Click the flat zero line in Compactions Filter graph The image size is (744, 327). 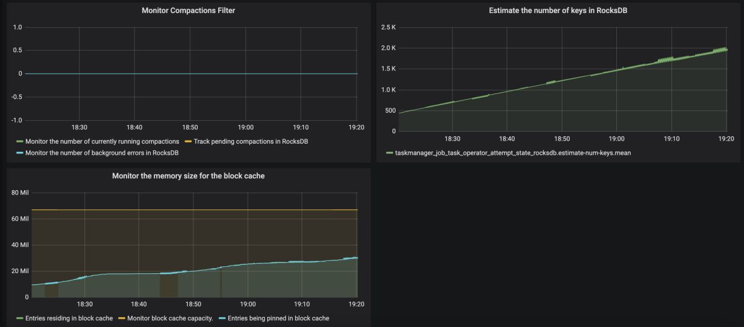click(191, 74)
